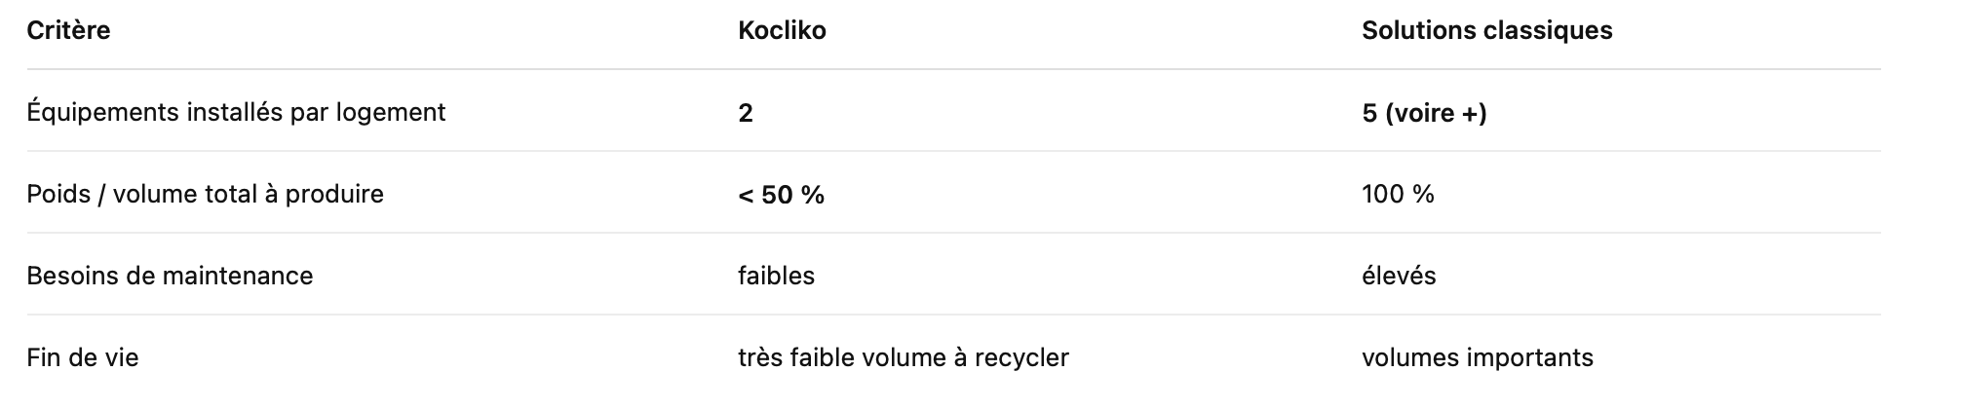Click the "élevés" cell

click(1399, 276)
